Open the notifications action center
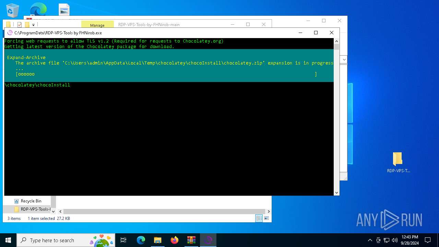 [x=428, y=240]
